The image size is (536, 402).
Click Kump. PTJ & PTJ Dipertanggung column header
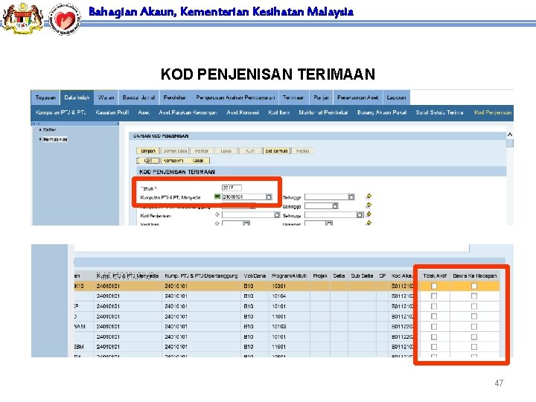(201, 275)
